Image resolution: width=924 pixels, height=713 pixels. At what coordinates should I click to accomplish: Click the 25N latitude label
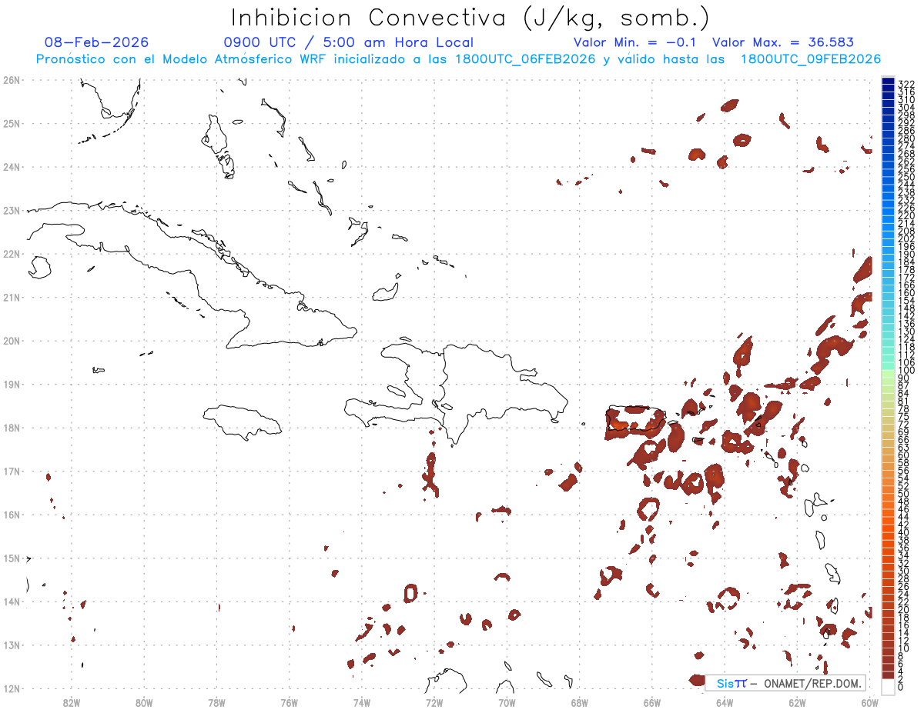pyautogui.click(x=11, y=123)
